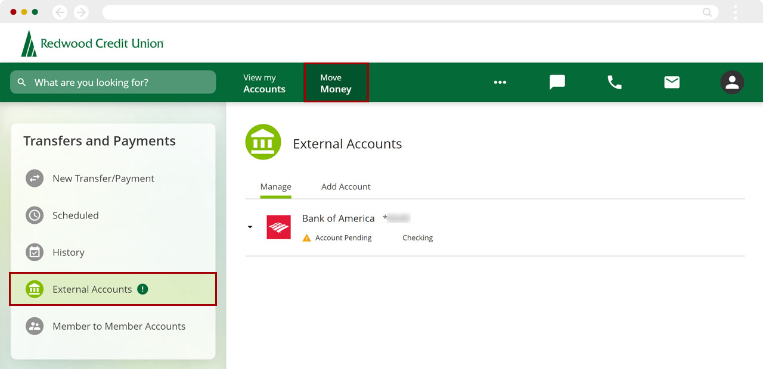Screen dimensions: 763x369
Task: Open the chat message icon
Action: click(x=557, y=82)
